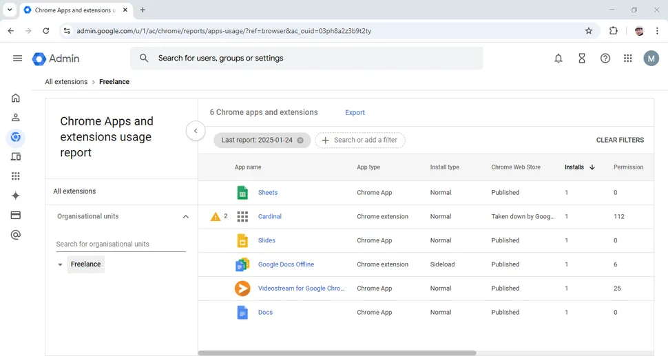Image resolution: width=668 pixels, height=356 pixels.
Task: Sort by the Installs column header
Action: coord(579,167)
